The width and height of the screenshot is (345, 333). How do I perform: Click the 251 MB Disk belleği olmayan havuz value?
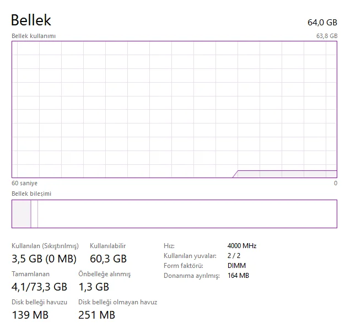(96, 315)
